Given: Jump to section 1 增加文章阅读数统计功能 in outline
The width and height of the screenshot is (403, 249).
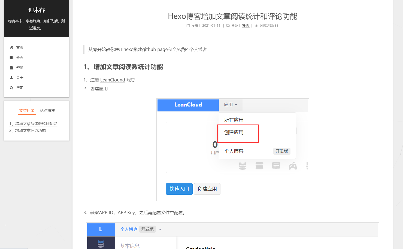Looking at the screenshot, I should tap(33, 124).
